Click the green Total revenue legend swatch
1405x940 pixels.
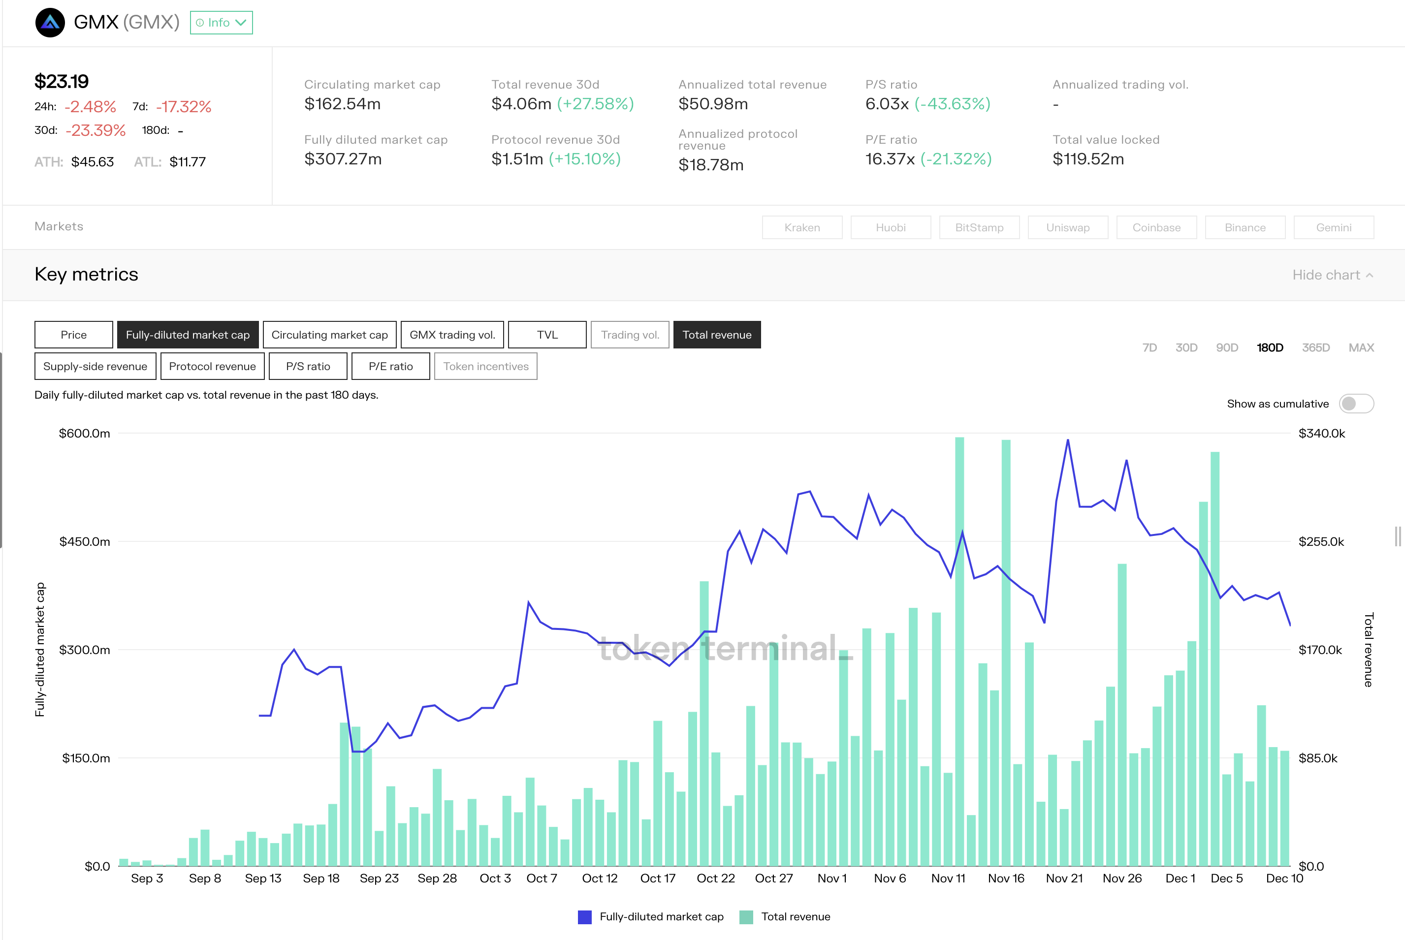tap(746, 916)
